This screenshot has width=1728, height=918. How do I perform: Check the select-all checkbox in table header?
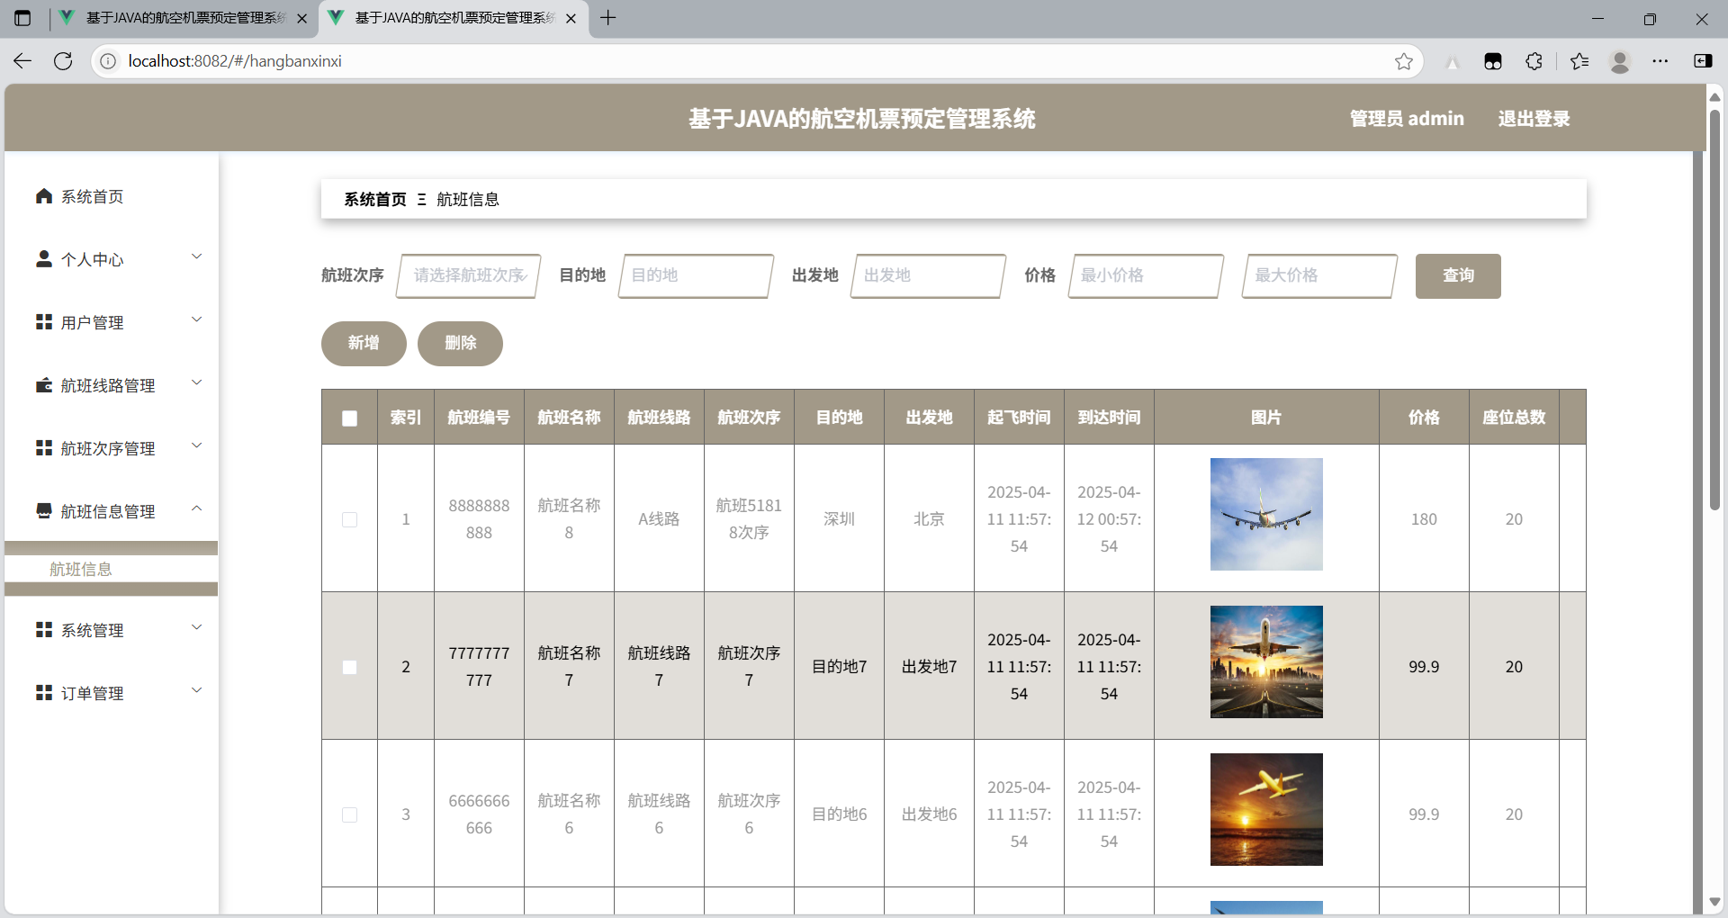(x=349, y=418)
